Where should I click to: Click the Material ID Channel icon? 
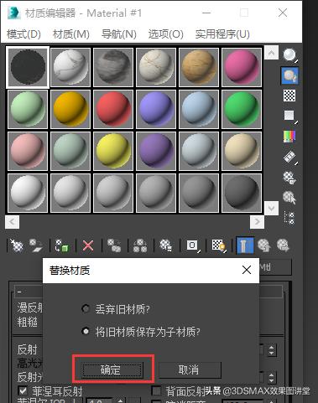[193, 245]
